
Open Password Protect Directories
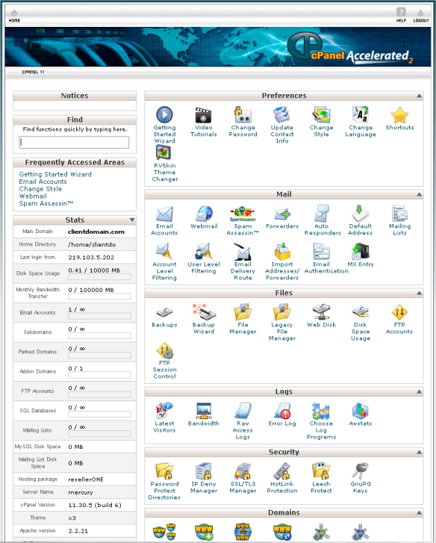tap(164, 471)
